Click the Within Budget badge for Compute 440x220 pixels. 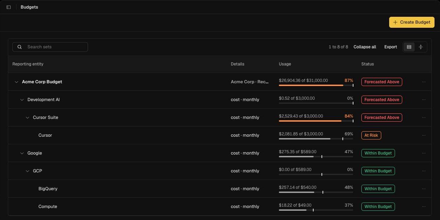[x=378, y=207]
